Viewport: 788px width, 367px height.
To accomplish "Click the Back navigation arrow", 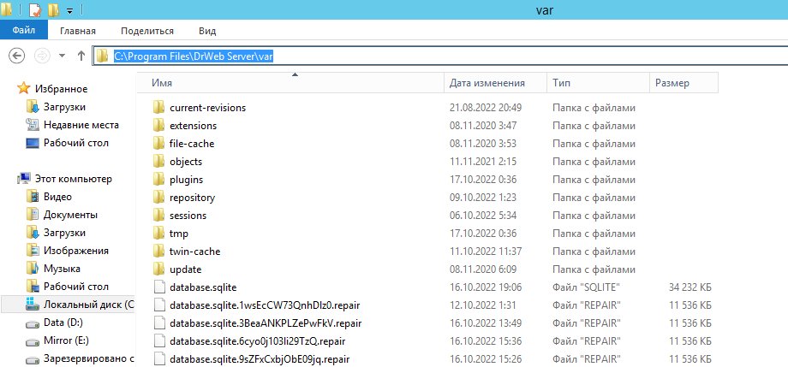I will pos(15,56).
